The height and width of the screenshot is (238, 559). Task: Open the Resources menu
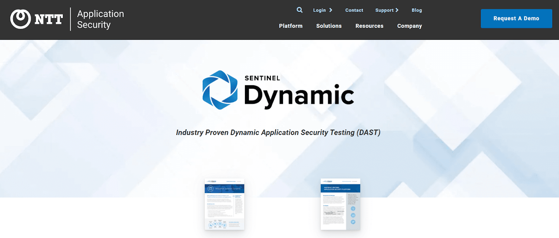coord(369,26)
